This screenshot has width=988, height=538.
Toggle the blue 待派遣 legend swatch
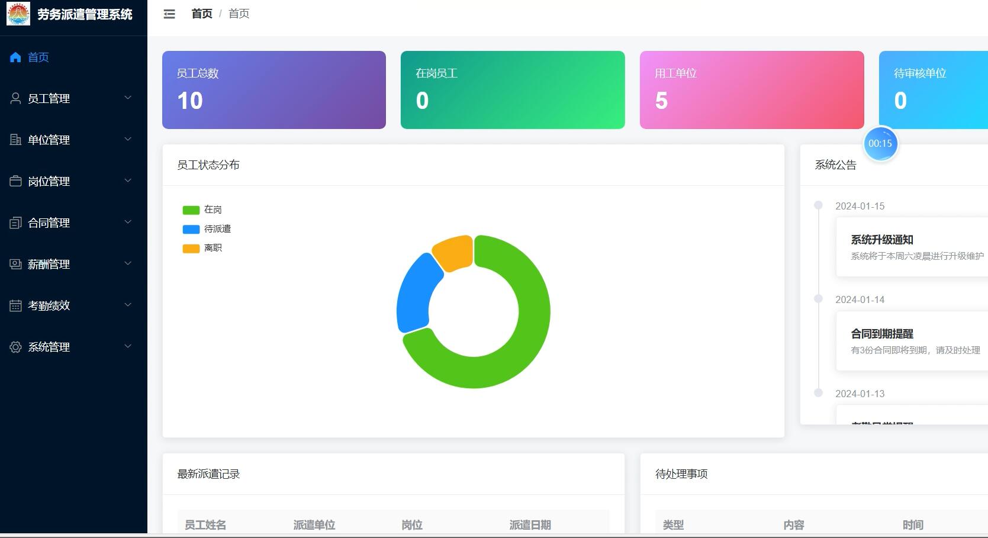click(x=191, y=229)
